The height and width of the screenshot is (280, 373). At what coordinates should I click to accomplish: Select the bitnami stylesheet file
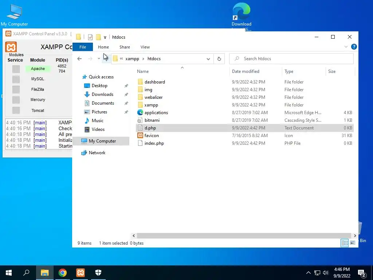point(152,120)
